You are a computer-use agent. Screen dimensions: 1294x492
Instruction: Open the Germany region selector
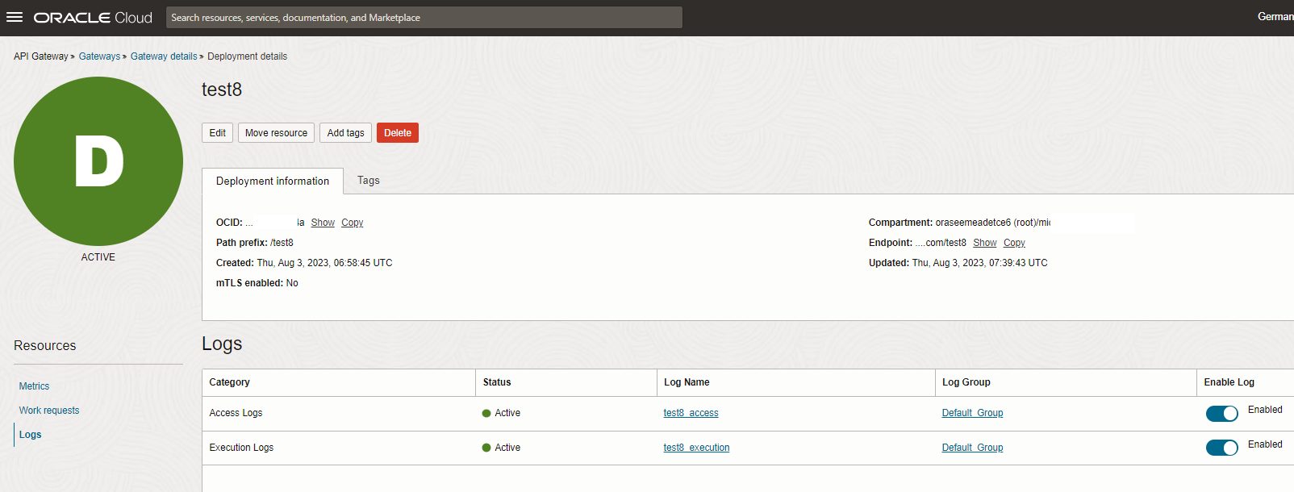[1275, 17]
